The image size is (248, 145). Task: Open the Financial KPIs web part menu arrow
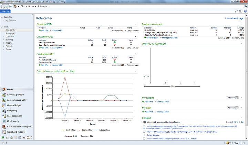(x=136, y=24)
